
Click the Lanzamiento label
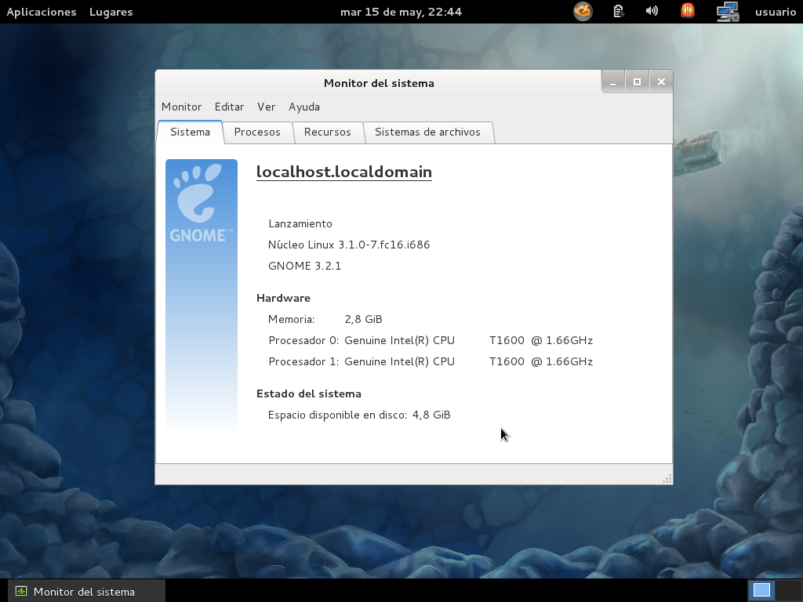(300, 223)
